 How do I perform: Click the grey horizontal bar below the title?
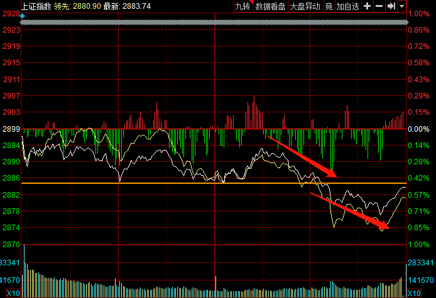pos(214,22)
